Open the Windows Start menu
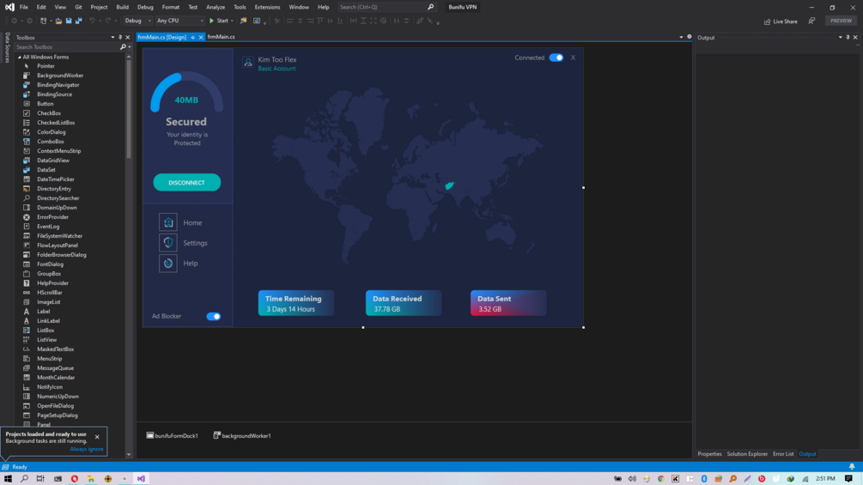This screenshot has height=485, width=863. (x=8, y=478)
